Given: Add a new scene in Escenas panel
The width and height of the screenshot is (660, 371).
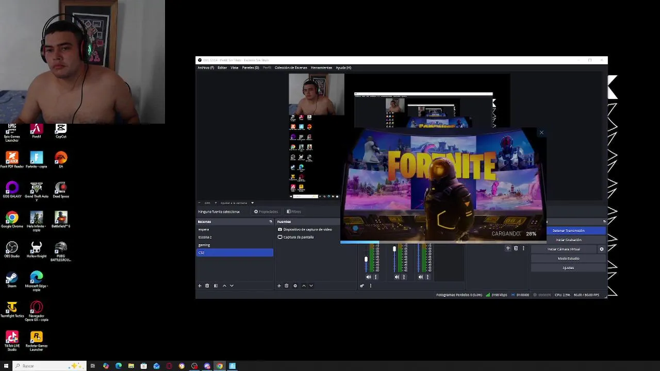Looking at the screenshot, I should tap(200, 285).
